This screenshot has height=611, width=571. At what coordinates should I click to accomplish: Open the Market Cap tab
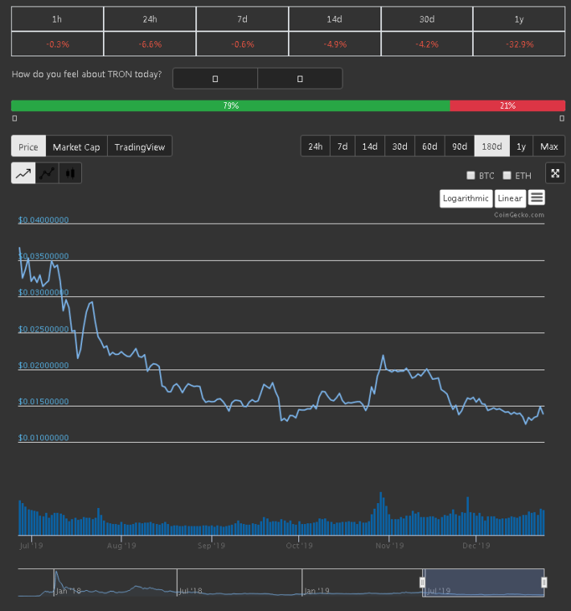76,147
